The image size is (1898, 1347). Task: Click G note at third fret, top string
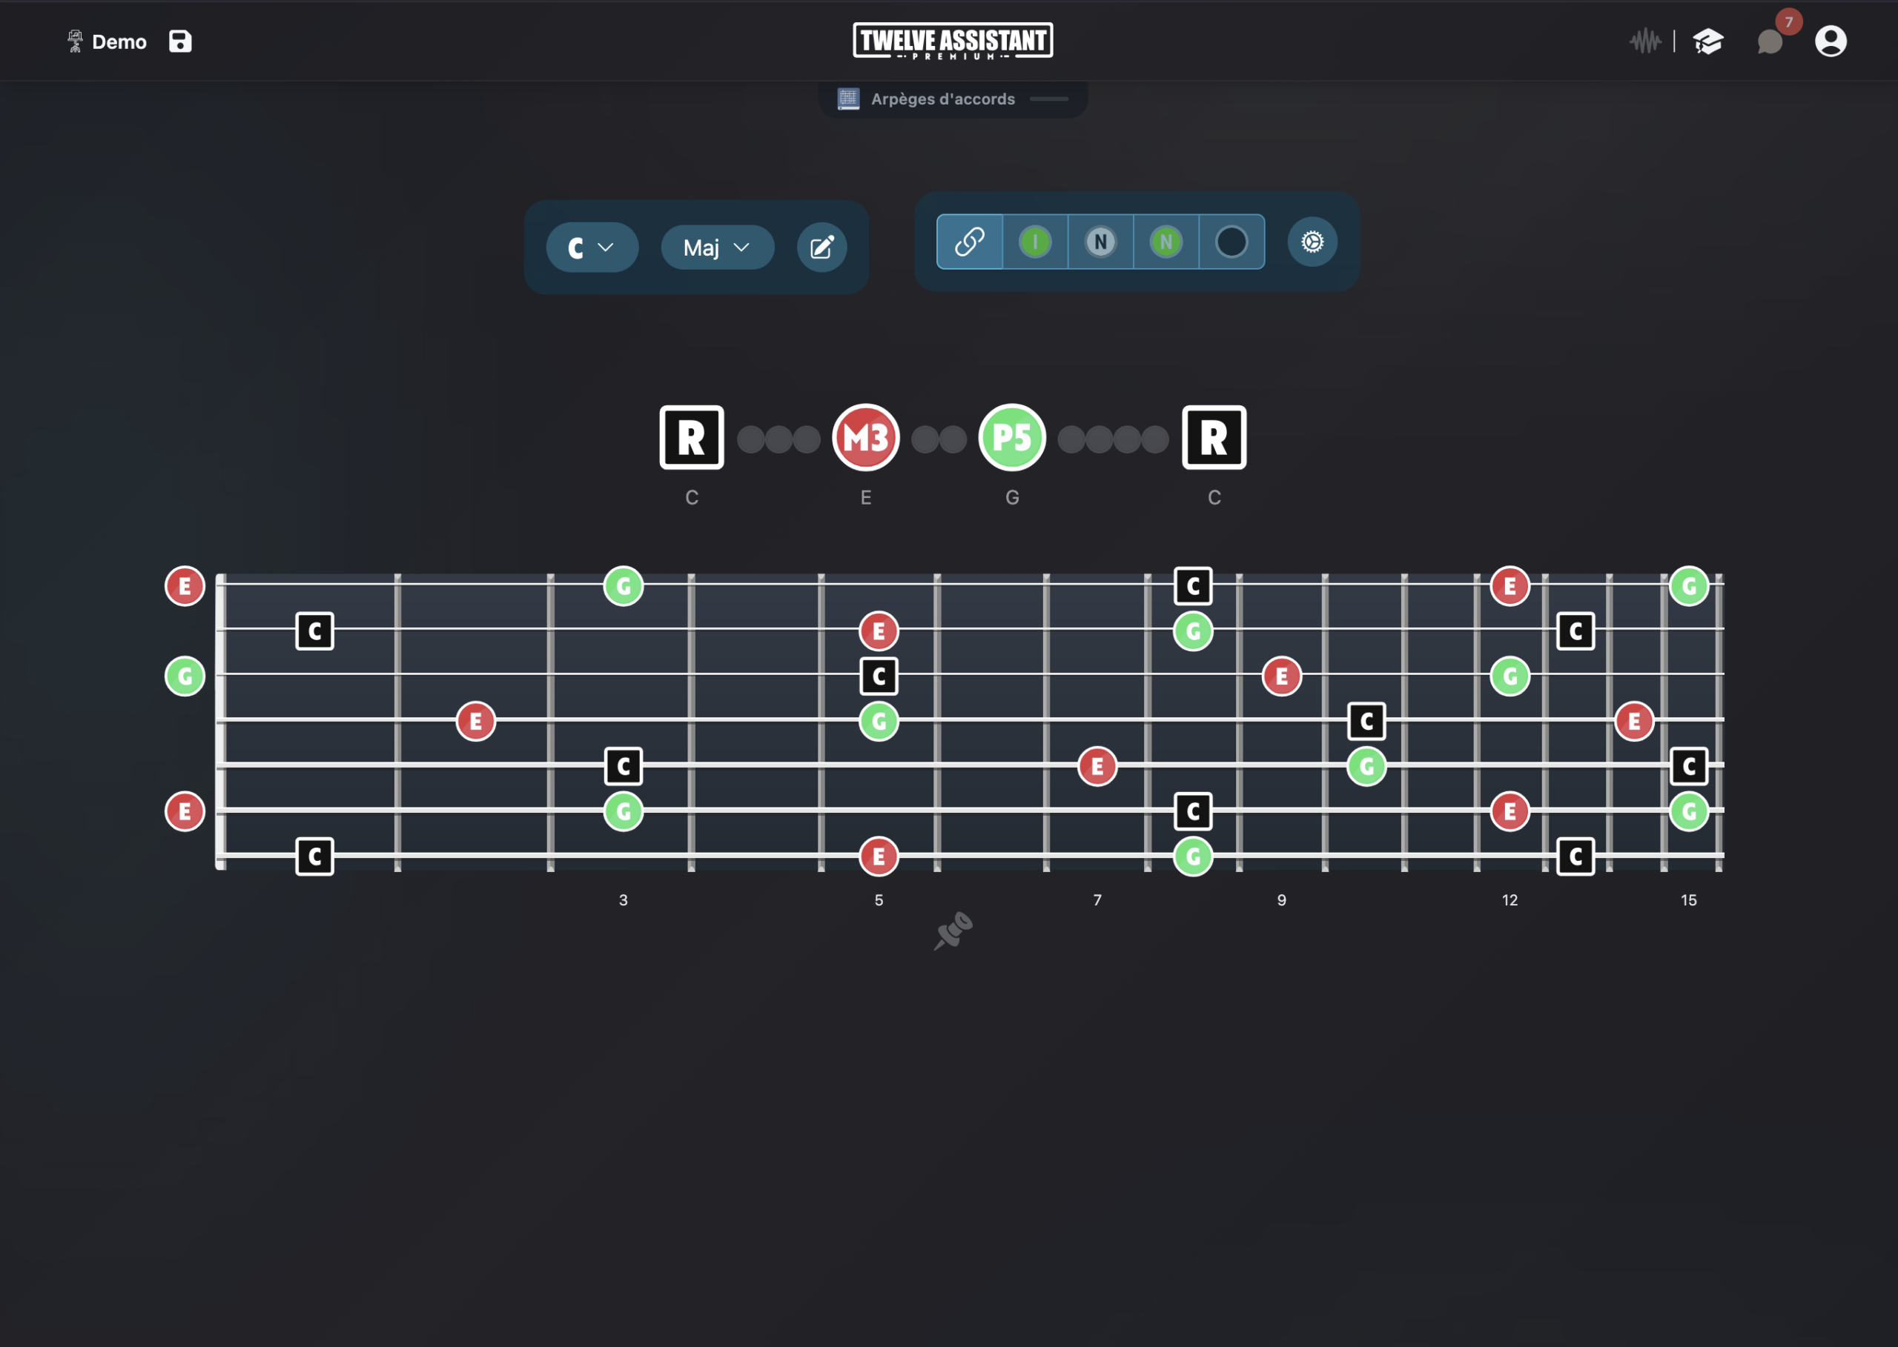pos(624,586)
